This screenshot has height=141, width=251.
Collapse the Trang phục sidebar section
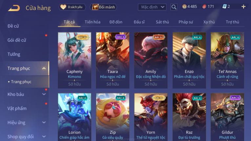click(44, 69)
